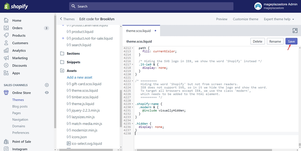Save the theme.scss.liquid file
Image resolution: width=301 pixels, height=151 pixels.
click(x=291, y=41)
